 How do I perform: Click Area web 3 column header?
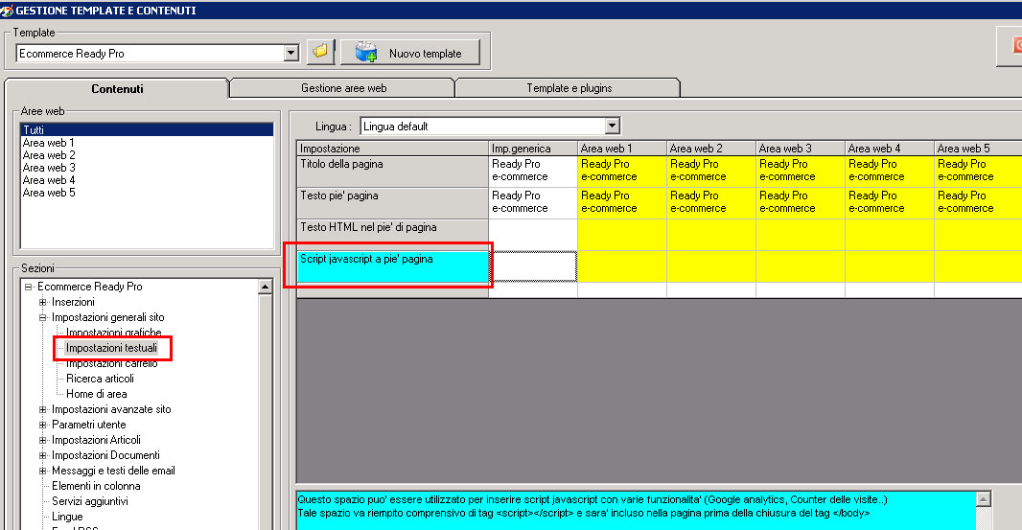(x=801, y=149)
